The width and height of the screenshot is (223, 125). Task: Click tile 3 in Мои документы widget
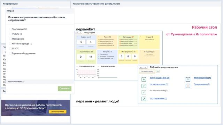121,56
